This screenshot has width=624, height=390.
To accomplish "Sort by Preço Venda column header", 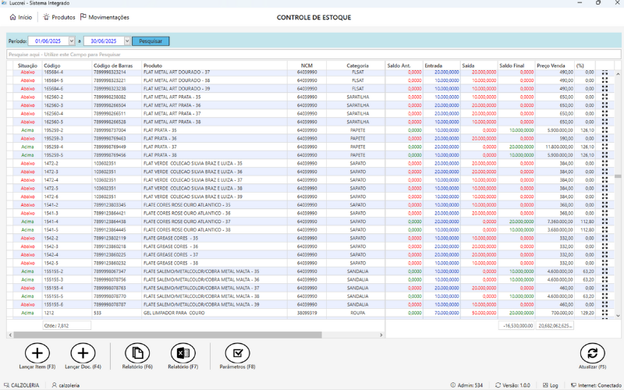I will click(551, 66).
